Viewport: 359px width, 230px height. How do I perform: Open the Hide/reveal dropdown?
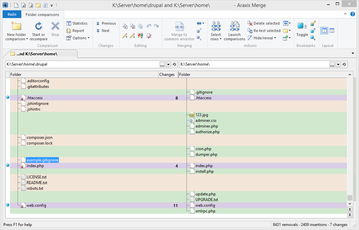262,38
